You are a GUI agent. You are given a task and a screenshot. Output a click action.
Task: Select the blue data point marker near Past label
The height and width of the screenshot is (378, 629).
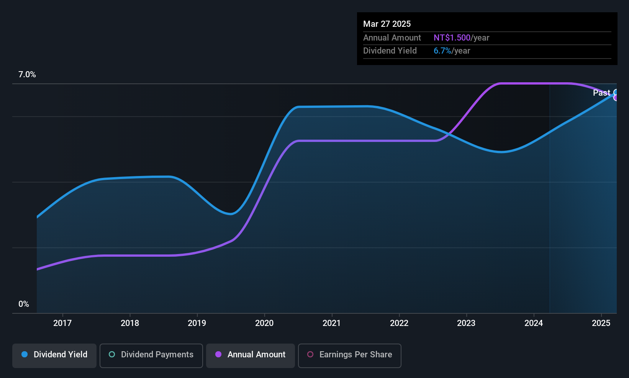click(616, 93)
